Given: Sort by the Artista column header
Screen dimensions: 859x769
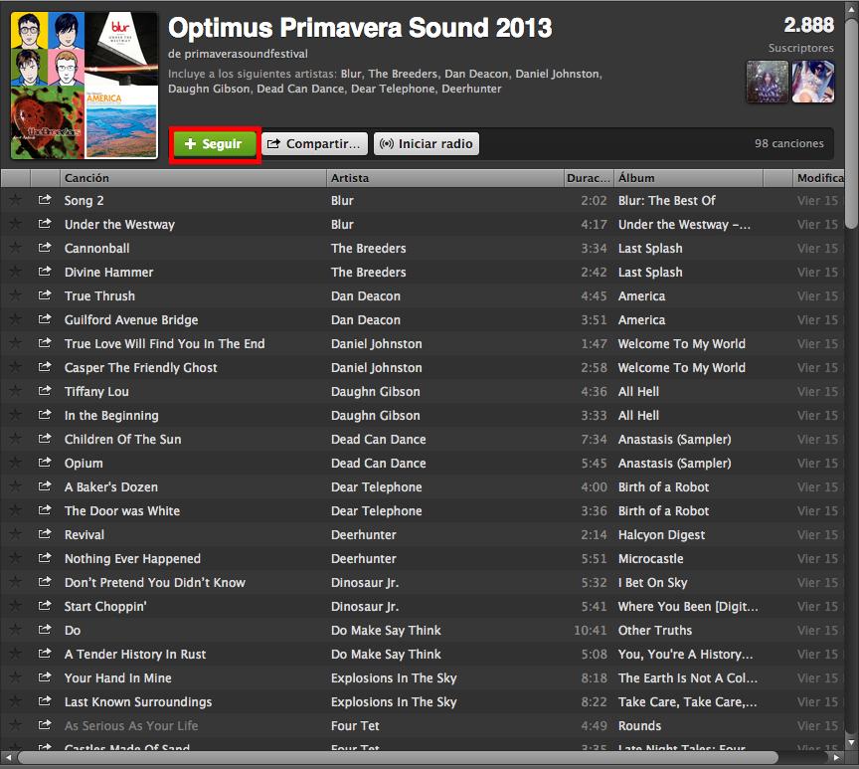Looking at the screenshot, I should click(443, 178).
